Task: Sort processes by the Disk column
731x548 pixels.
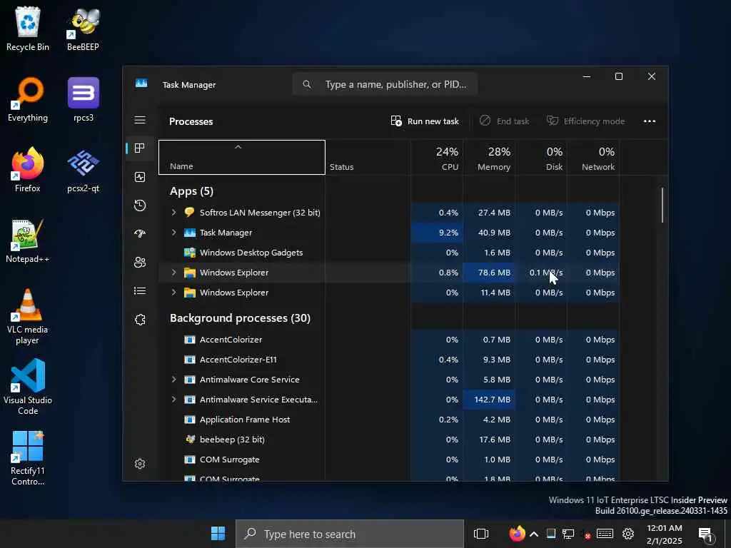Action: click(541, 158)
